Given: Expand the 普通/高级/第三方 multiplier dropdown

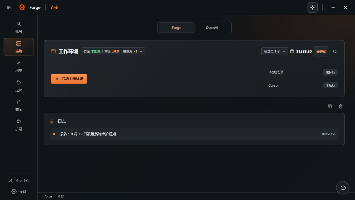Looking at the screenshot, I should [x=113, y=51].
